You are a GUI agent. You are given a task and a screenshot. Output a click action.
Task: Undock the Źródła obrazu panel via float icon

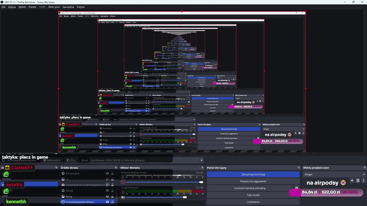coord(116,168)
